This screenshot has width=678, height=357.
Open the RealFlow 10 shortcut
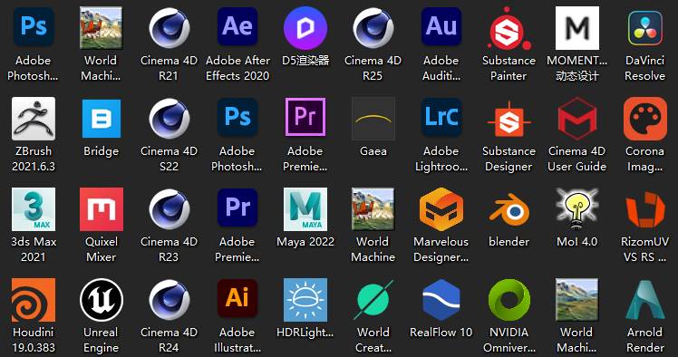[441, 300]
